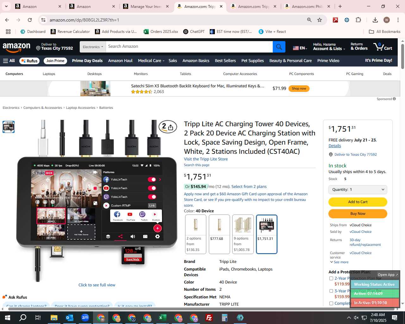Click the Shop now sponsored button
Screen dimensions: 405x324
pyautogui.click(x=299, y=89)
